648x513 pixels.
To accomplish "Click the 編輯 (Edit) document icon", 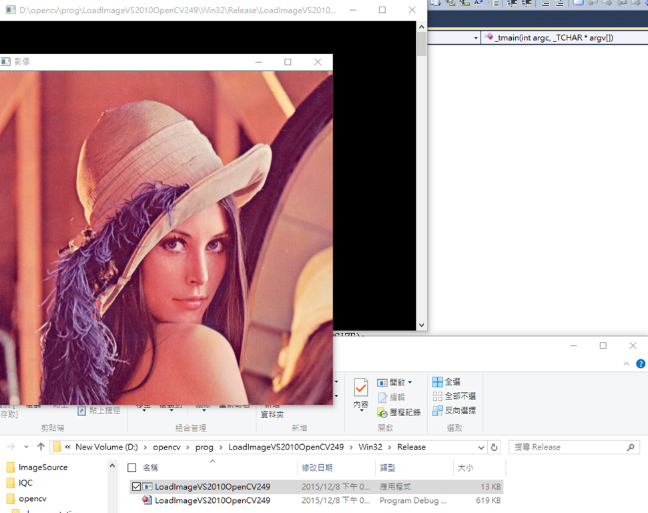I will coord(382,397).
